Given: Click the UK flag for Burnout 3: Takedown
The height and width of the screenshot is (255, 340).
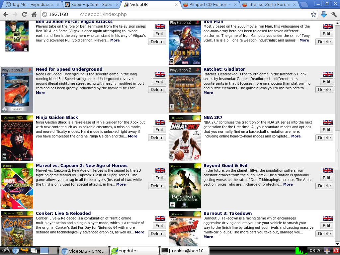Looking at the screenshot, I should [x=328, y=218].
